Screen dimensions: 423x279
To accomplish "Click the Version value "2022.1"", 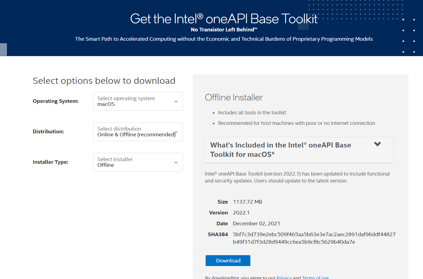I will (241, 212).
